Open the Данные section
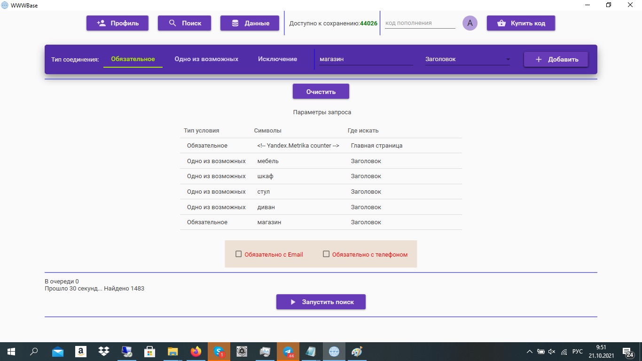Viewport: 642px width, 361px height. (x=250, y=23)
